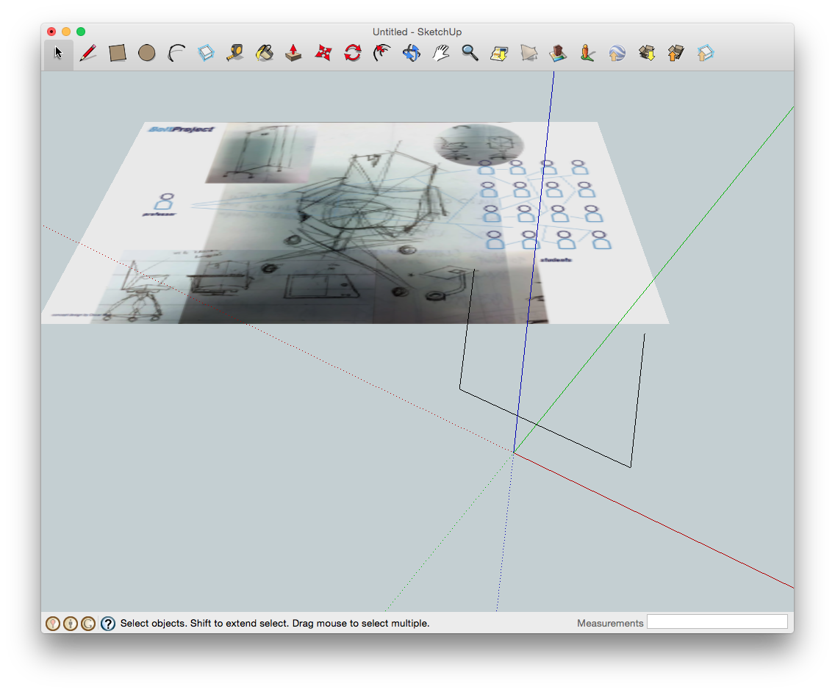Open Instructor help question-mark icon
835x692 pixels.
107,624
